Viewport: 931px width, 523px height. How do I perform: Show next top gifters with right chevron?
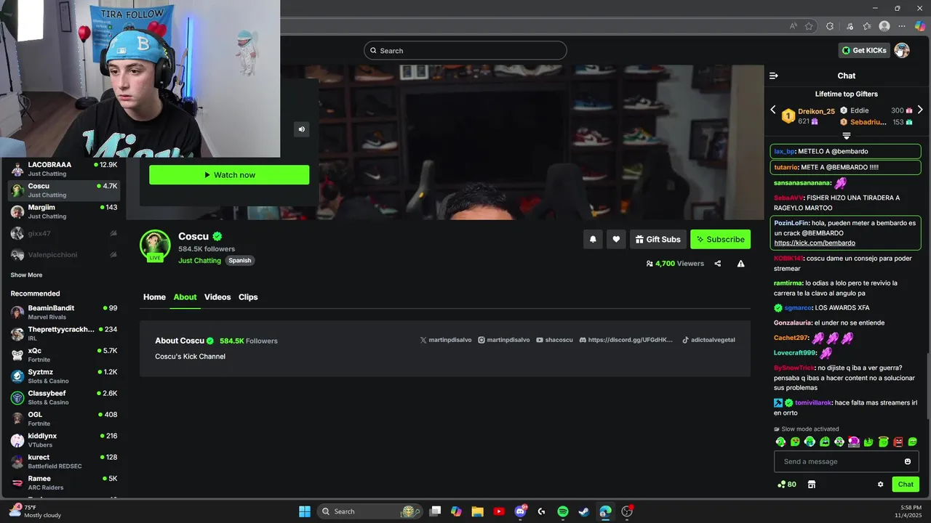(920, 110)
